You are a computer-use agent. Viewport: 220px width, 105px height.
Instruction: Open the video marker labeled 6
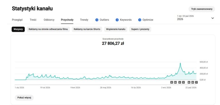180,82
